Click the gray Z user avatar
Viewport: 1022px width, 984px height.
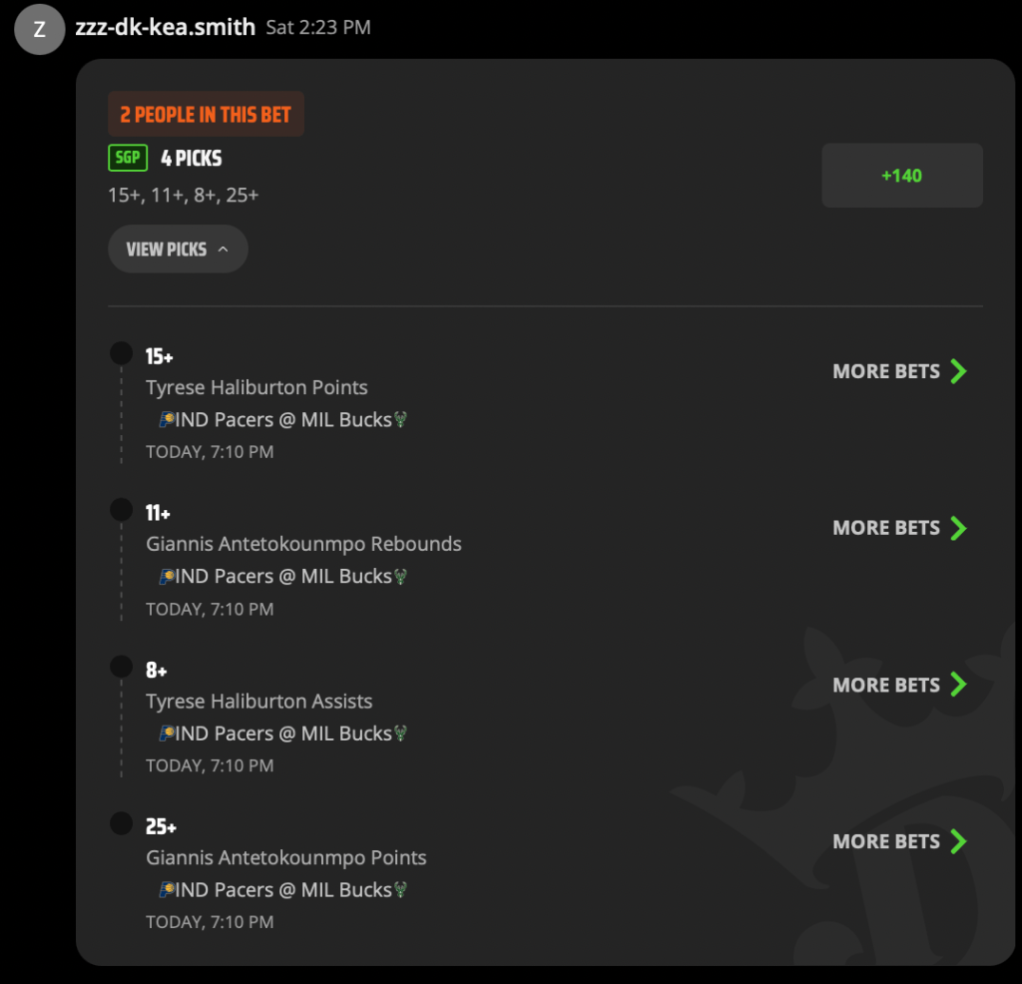pyautogui.click(x=40, y=29)
